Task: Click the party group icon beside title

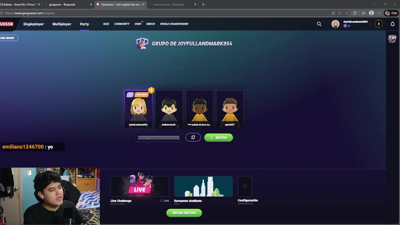Action: (x=142, y=44)
